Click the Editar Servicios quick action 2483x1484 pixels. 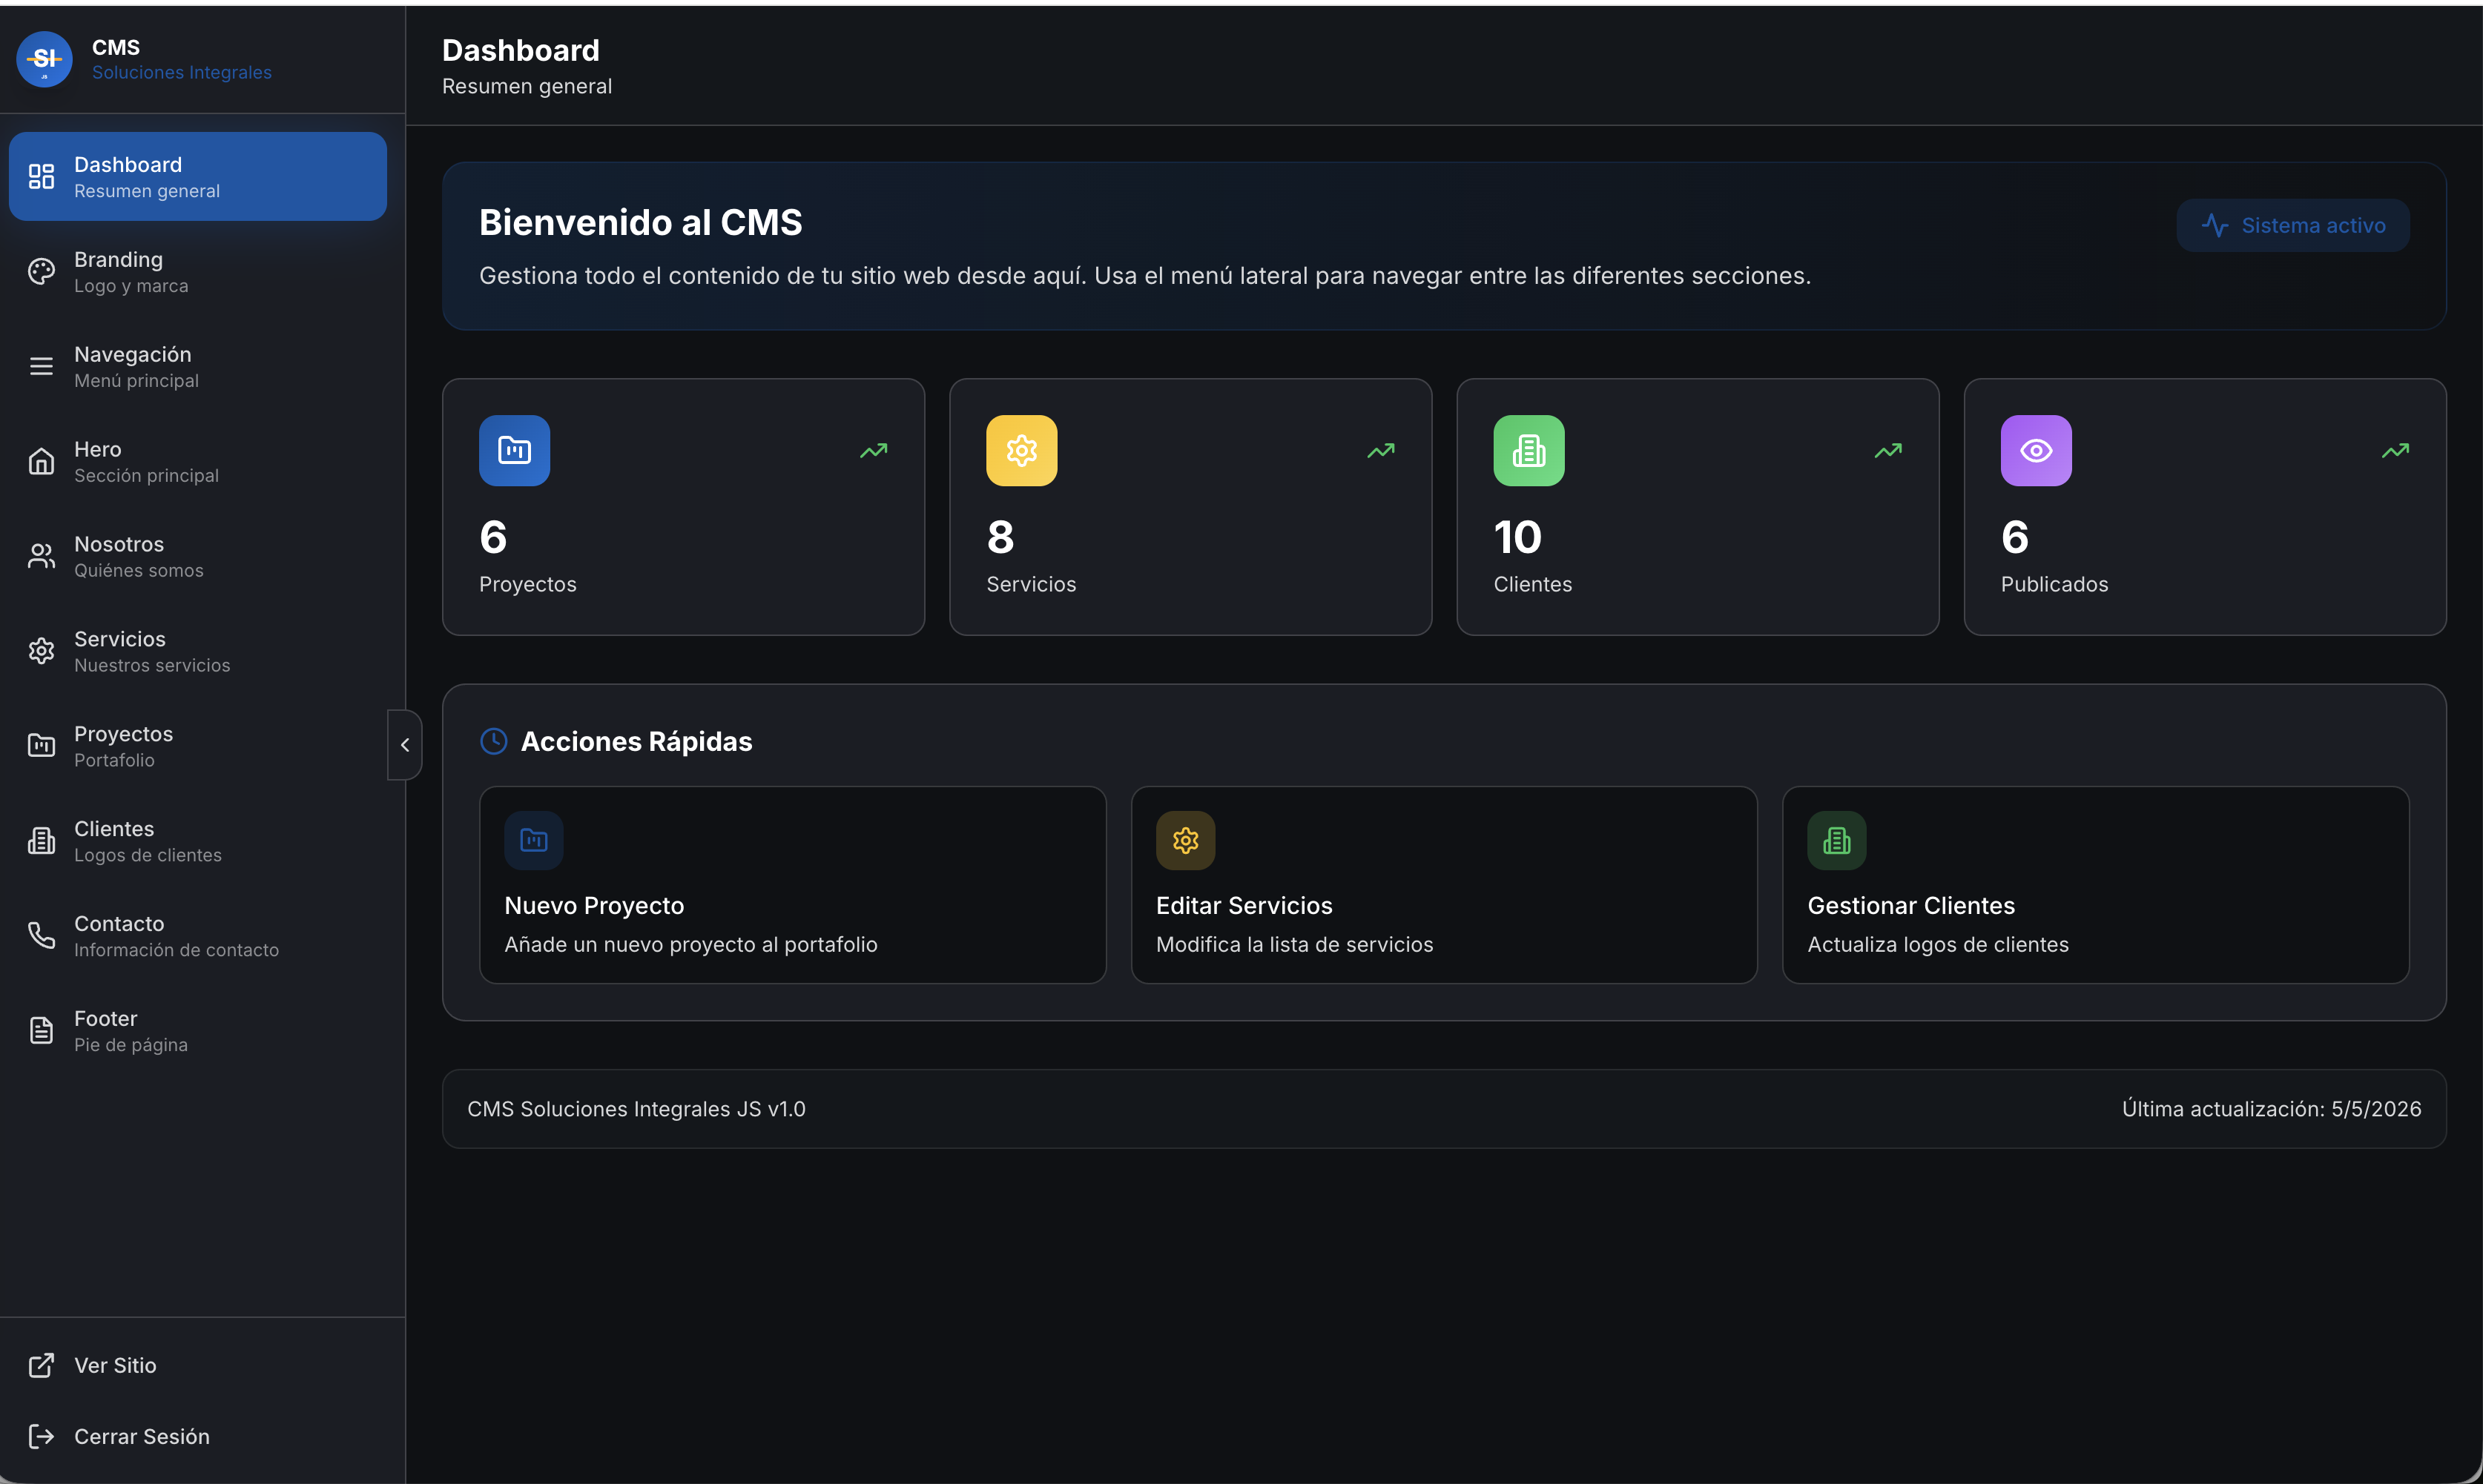click(x=1443, y=885)
